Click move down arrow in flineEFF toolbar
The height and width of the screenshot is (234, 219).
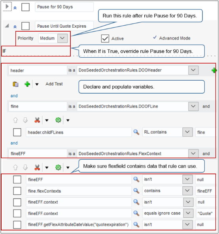pyautogui.click(x=25, y=167)
